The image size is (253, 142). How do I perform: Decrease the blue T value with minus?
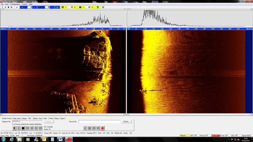43,7
